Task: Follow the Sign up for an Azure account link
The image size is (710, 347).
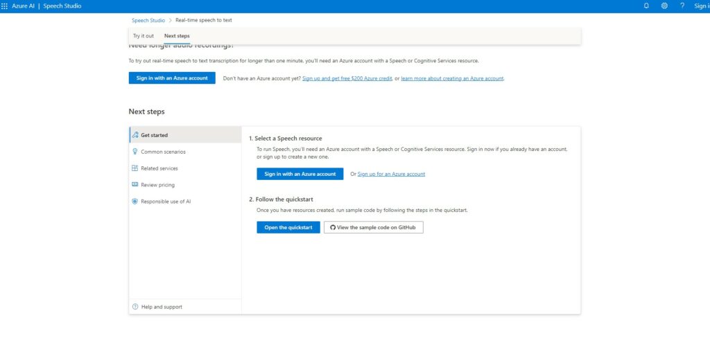Action: coord(391,174)
